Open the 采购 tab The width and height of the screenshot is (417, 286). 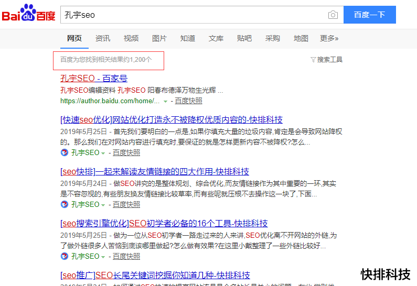coord(273,39)
